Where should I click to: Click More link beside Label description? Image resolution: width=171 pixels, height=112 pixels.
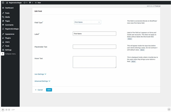coord(130,39)
